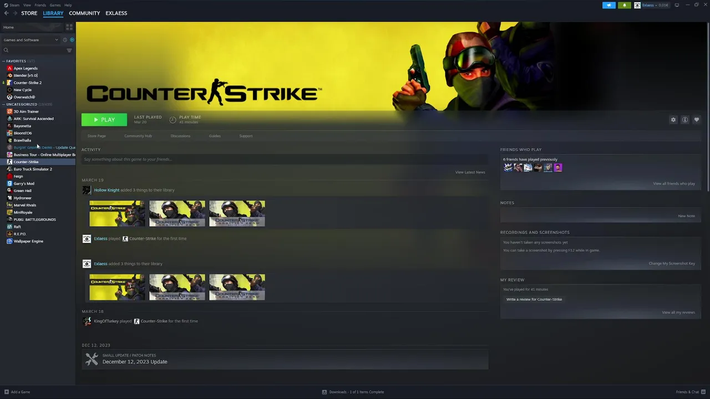Viewport: 710px width, 399px height.
Task: Open the Community Hub link
Action: point(138,136)
